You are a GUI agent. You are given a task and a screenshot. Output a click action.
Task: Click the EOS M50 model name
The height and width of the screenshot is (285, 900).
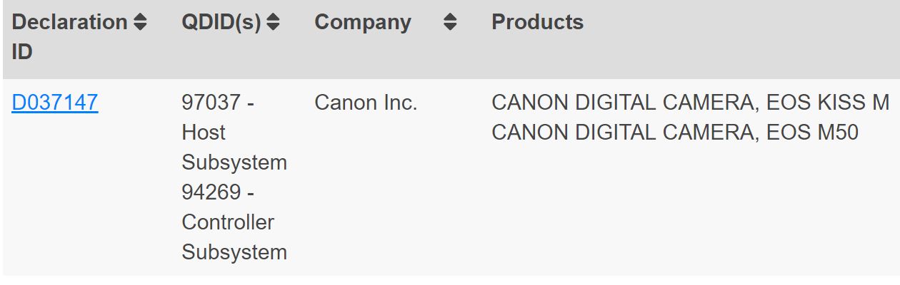pyautogui.click(x=812, y=133)
